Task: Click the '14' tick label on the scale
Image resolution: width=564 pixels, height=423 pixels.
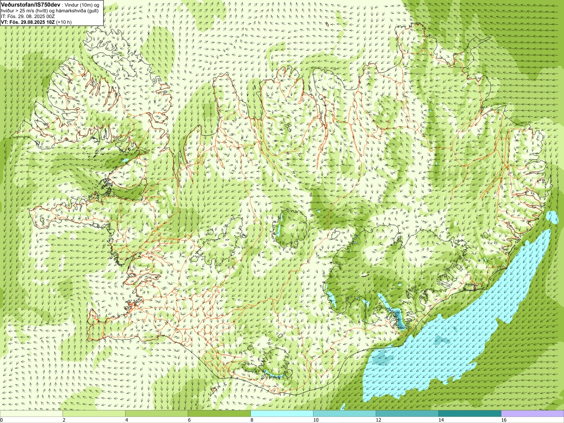Action: pyautogui.click(x=441, y=420)
